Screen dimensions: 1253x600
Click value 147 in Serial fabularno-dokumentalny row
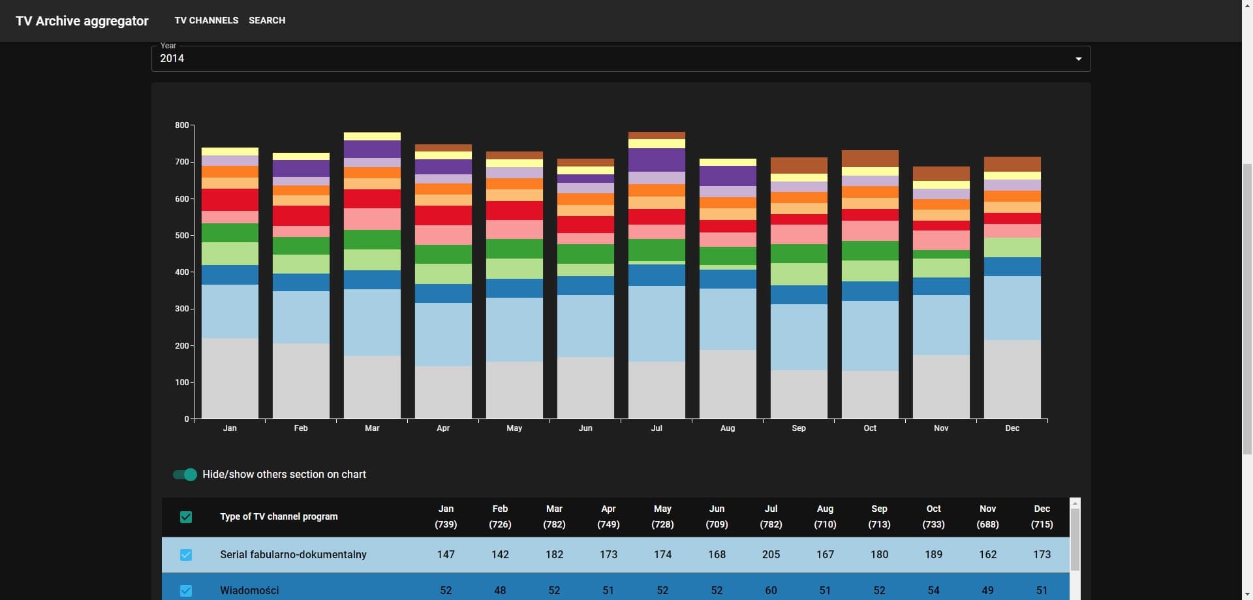[x=446, y=555]
